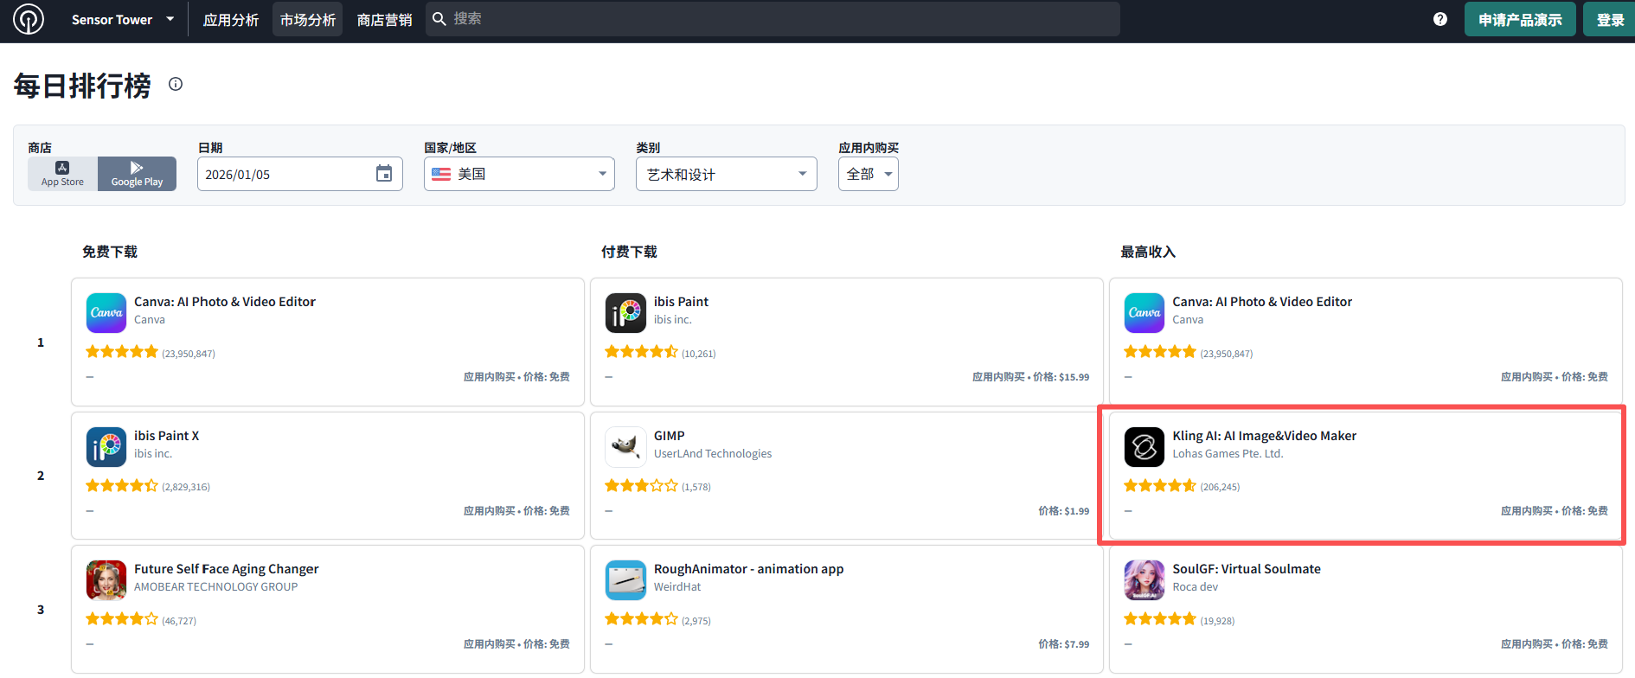Expand the 国家/地区 dropdown showing 美国
The height and width of the screenshot is (678, 1635).
pyautogui.click(x=519, y=174)
